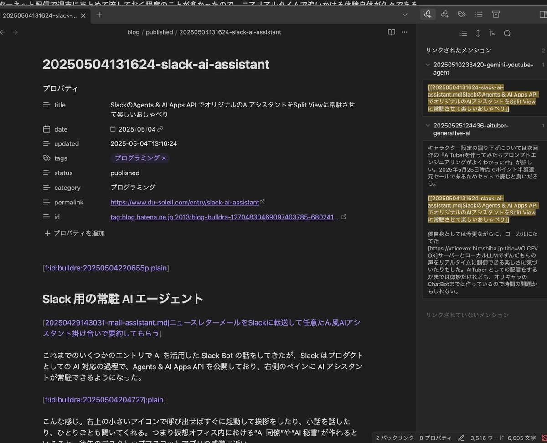Click the pencil editing mode status icon
Image resolution: width=547 pixels, height=443 pixels.
(461, 438)
